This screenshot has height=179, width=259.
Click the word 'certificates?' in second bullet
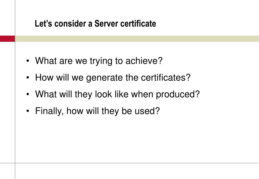pos(166,77)
